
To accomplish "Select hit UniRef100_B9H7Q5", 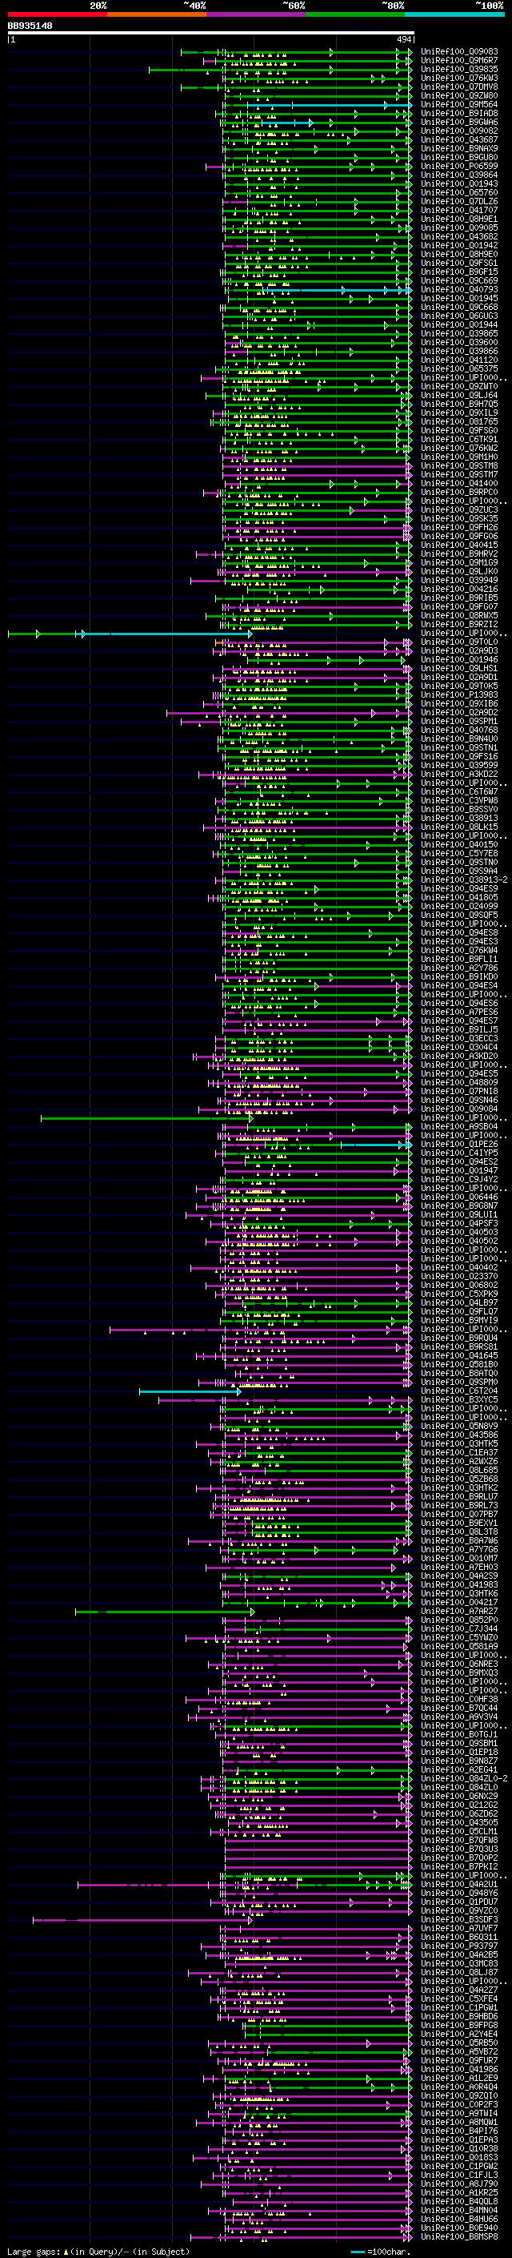I will click(x=459, y=404).
